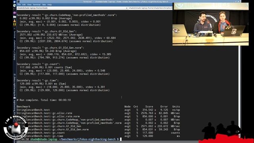
Task: Click "117.000 ±(99.9%) 0.001 counts [Sum]" line
Action: coord(46,67)
